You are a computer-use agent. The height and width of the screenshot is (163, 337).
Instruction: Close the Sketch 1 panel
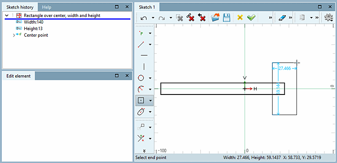330,7
